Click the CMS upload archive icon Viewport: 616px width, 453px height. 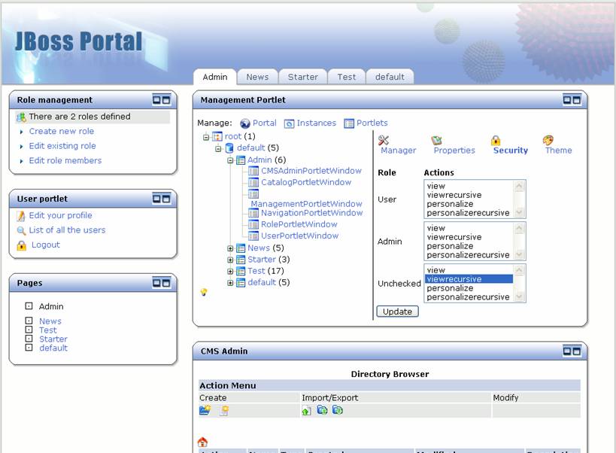[x=306, y=411]
